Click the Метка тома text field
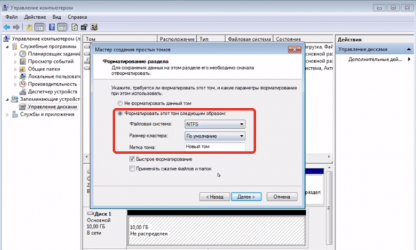This screenshot has width=416, height=250. pos(215,147)
